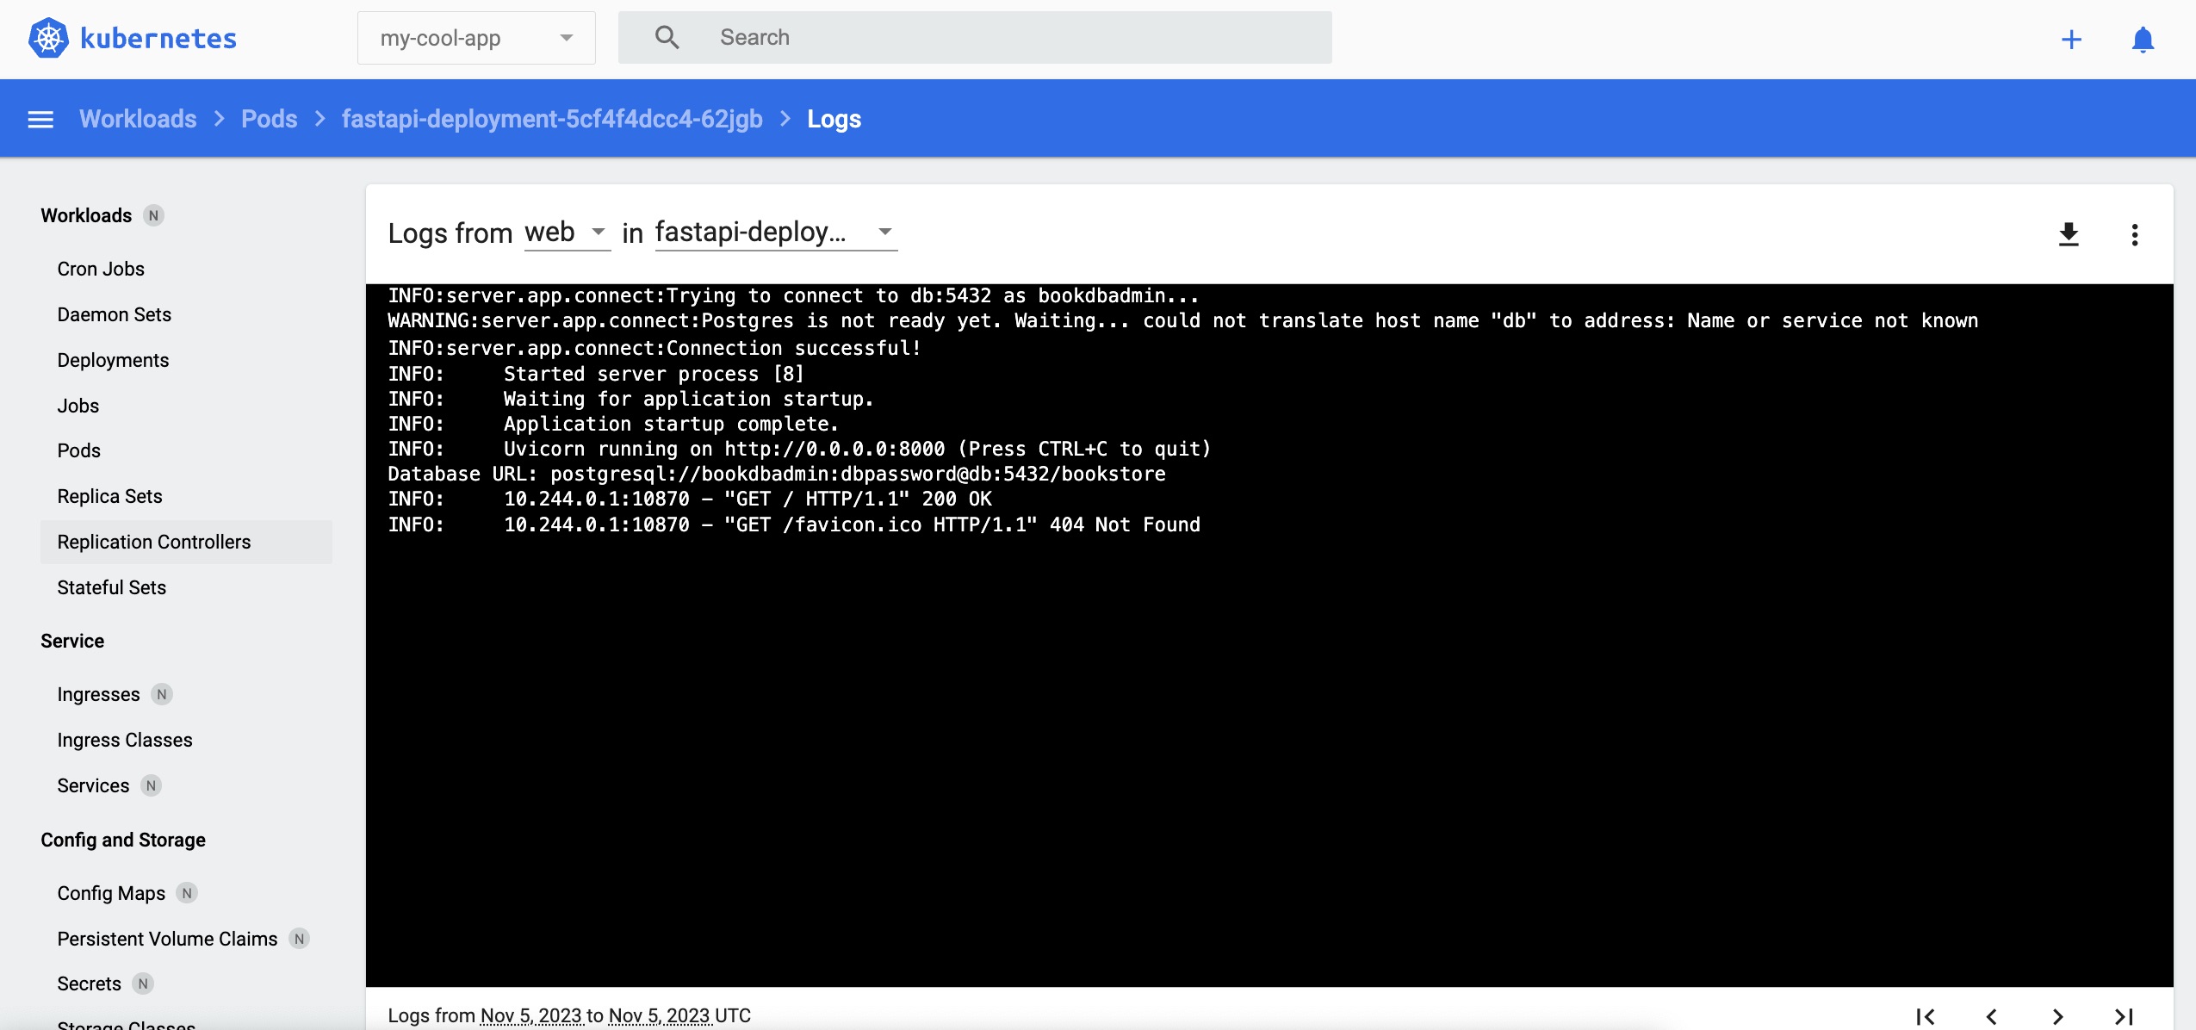Image resolution: width=2196 pixels, height=1030 pixels.
Task: Open Secrets in sidebar
Action: 89,983
